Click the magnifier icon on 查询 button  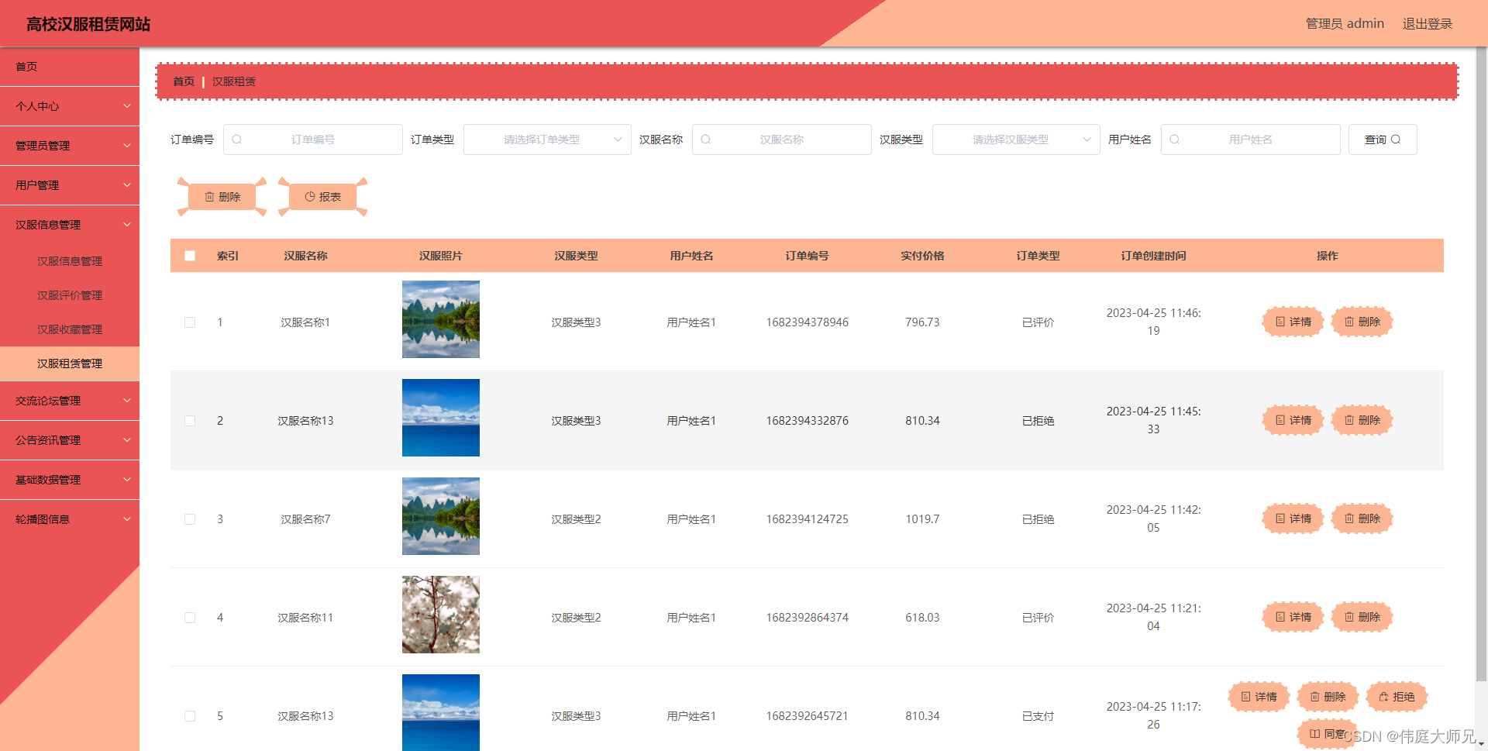tap(1396, 140)
